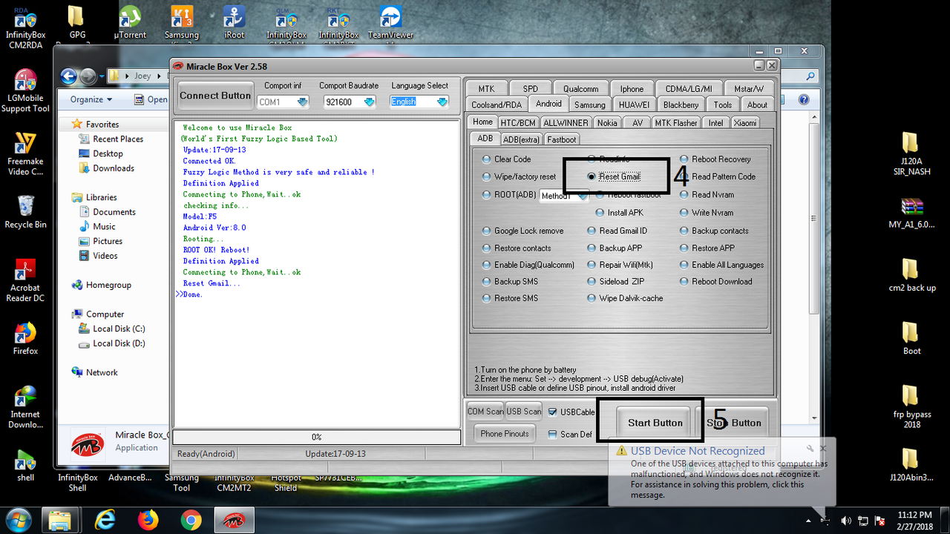Viewport: 950px width, 534px height.
Task: Select the Install APK option
Action: point(600,212)
